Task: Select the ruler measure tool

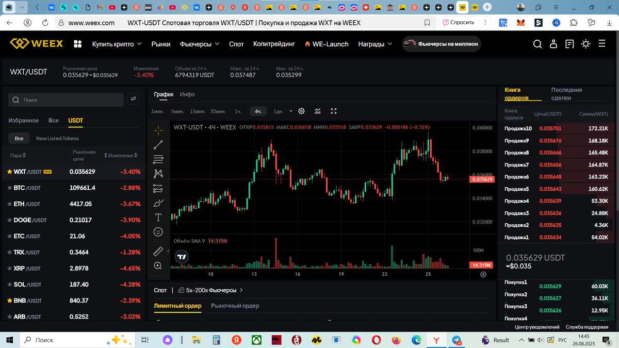Action: click(x=158, y=251)
